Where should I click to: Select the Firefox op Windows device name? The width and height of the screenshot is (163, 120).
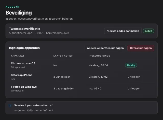24,87
